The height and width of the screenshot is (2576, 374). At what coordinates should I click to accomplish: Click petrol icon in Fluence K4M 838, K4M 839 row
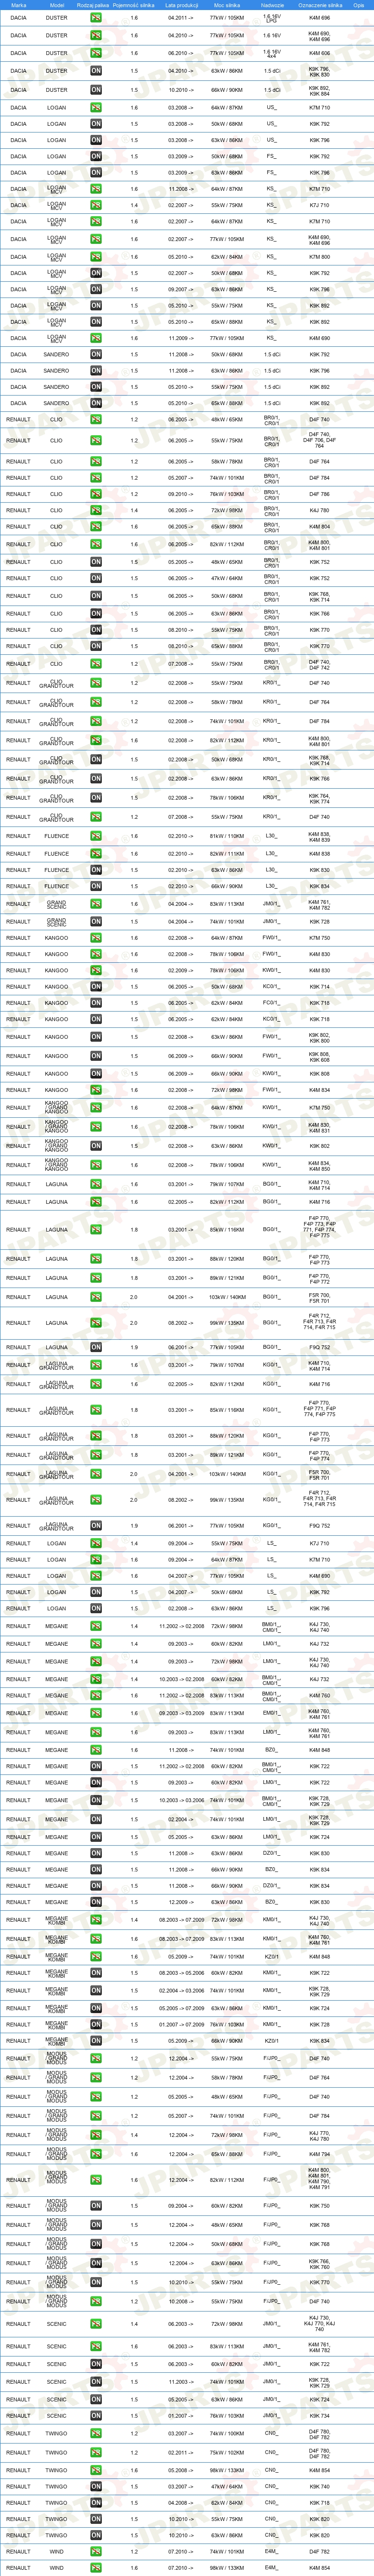pyautogui.click(x=96, y=836)
